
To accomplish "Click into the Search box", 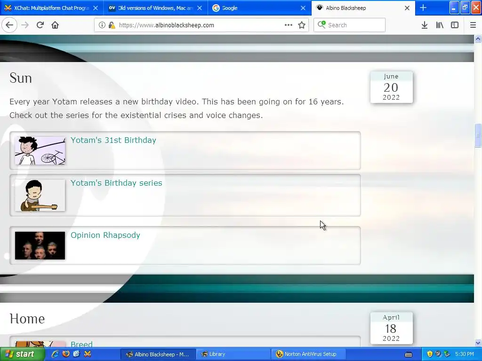I will coord(350,25).
